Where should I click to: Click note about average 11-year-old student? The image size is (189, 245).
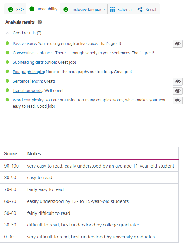[101, 166]
